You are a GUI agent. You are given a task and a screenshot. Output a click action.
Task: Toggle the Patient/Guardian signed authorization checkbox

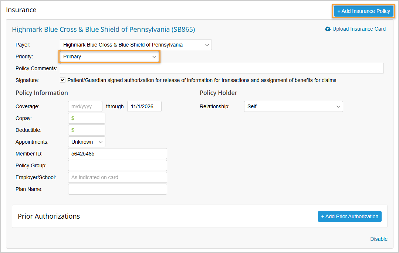62,80
